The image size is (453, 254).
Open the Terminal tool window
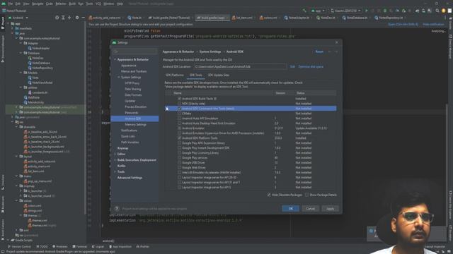coord(80,246)
